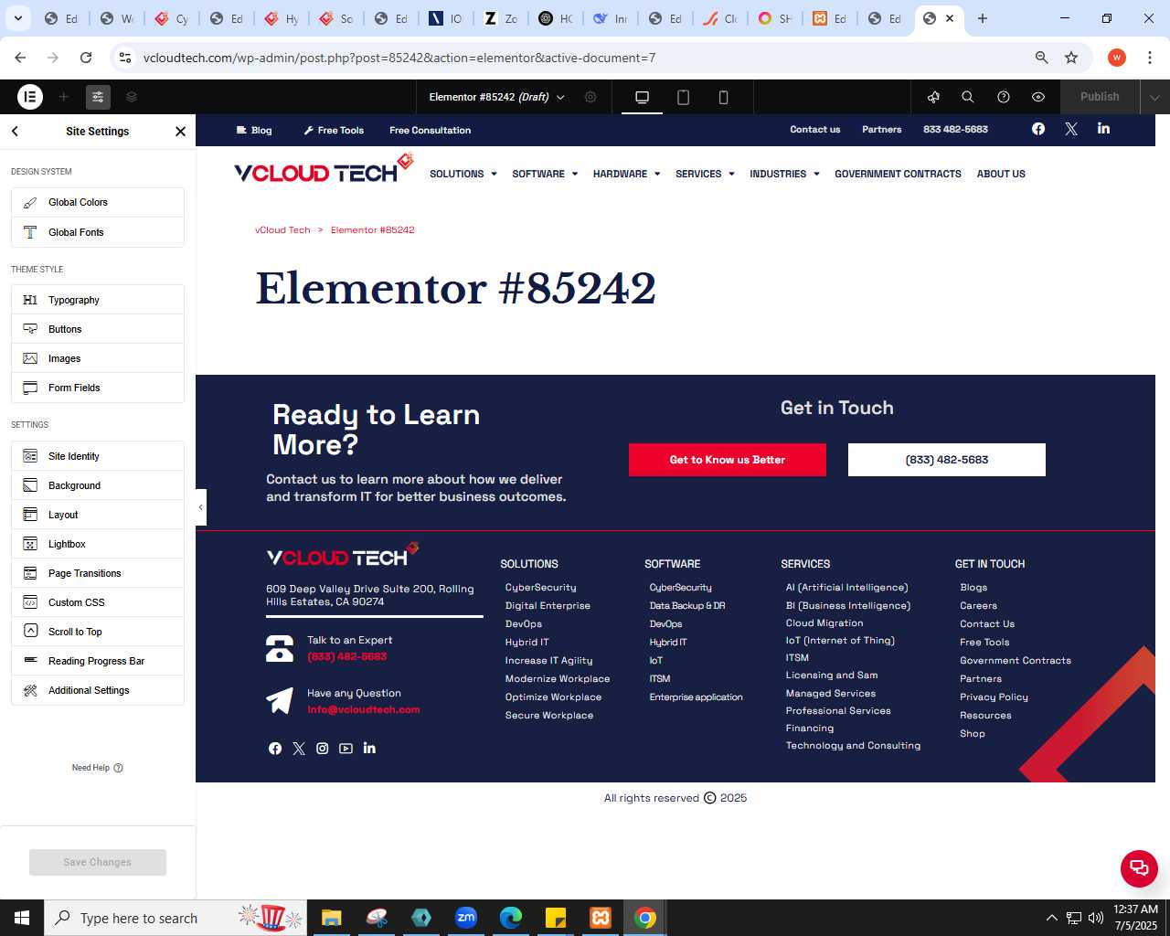Click the vCloud Tech breadcrumb link
Screen dimensions: 1170x936
[x=282, y=230]
